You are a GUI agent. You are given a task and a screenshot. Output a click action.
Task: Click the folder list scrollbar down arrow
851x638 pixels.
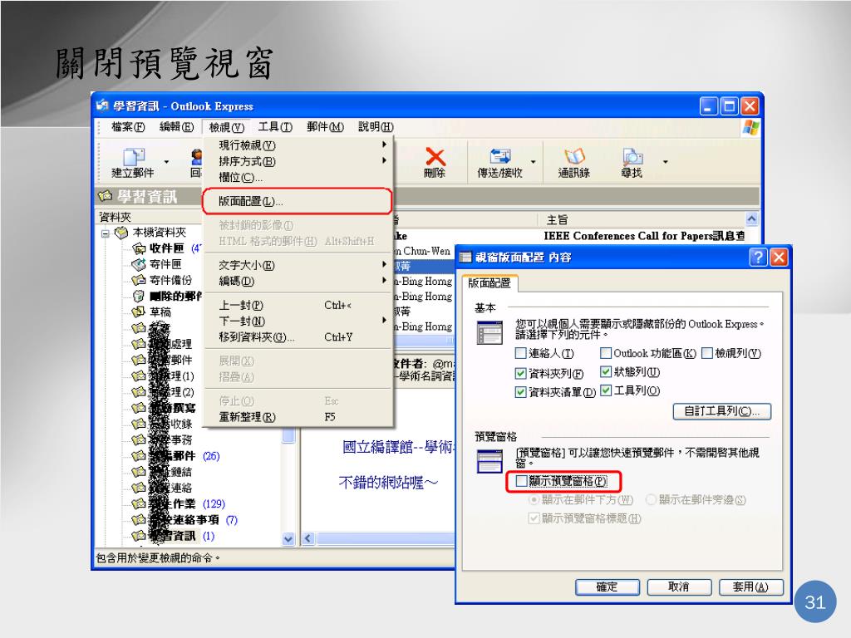(x=288, y=539)
